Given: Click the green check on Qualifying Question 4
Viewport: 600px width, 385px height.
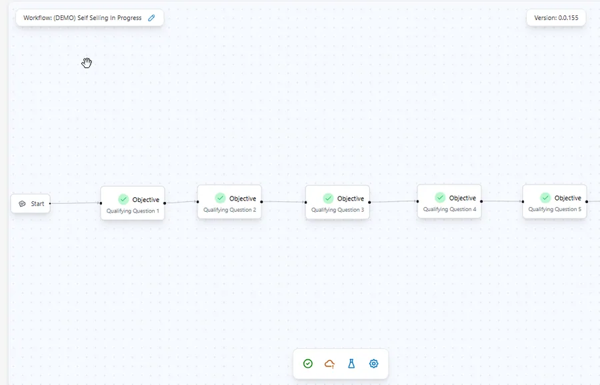Looking at the screenshot, I should coord(440,198).
